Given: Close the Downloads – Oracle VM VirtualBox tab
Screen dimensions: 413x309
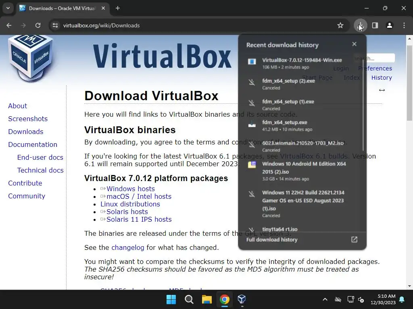Looking at the screenshot, I should pos(103,8).
